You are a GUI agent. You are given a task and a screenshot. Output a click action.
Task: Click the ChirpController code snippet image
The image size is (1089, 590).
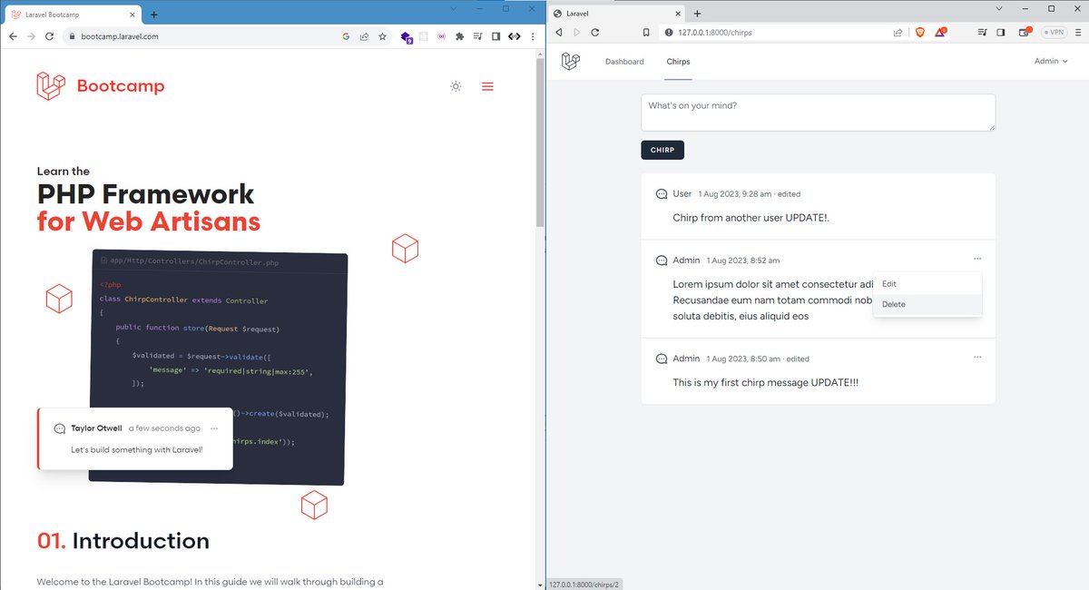coord(218,368)
